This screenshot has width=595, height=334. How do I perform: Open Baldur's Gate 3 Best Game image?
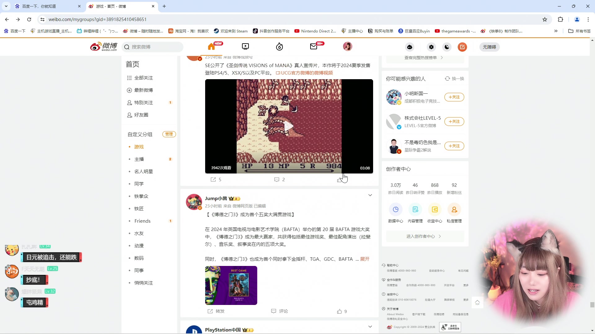(x=231, y=285)
